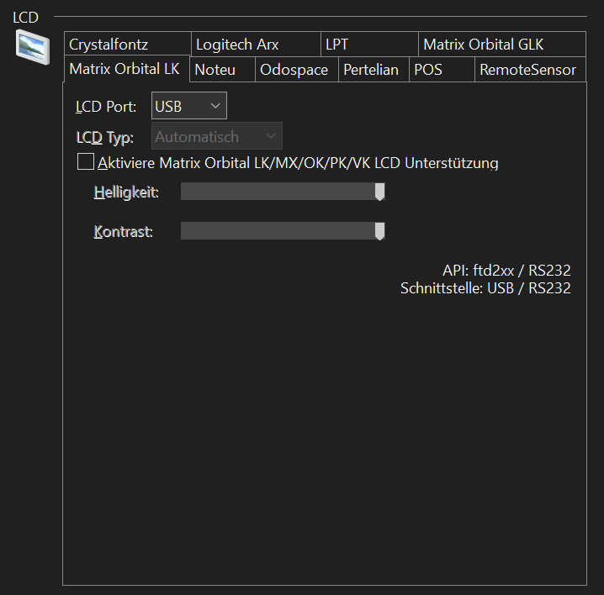
Task: Switch to the Crystalfontz tab
Action: point(109,45)
